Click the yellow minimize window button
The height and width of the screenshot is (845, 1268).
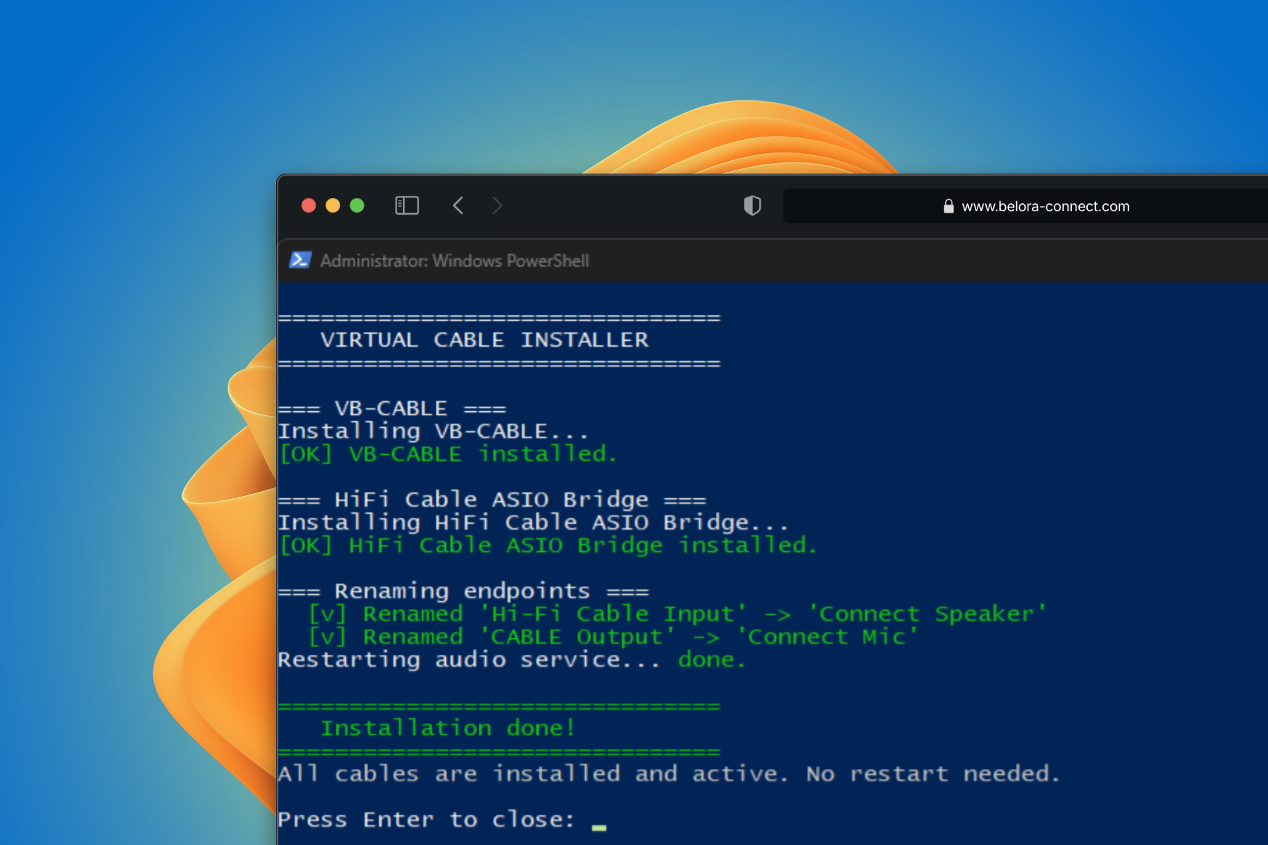[333, 205]
